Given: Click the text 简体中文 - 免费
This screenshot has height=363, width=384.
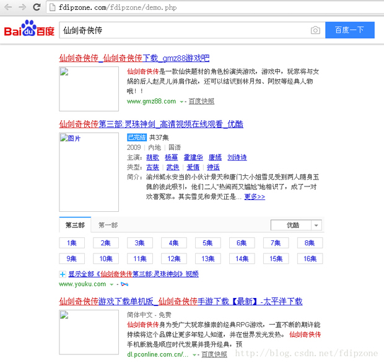Looking at the screenshot, I should (149, 315).
